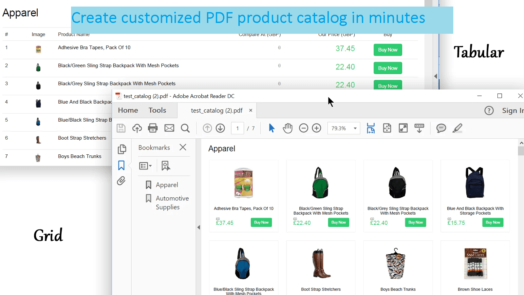Toggle the Page Thumbnails panel icon
Screen dimensions: 524x295
122,149
